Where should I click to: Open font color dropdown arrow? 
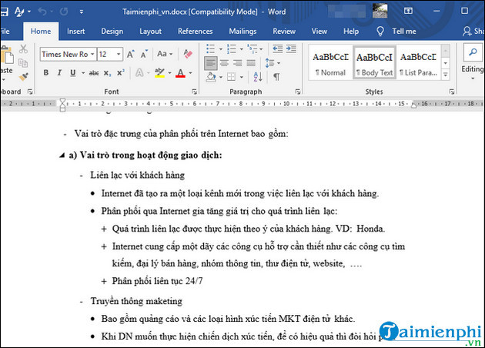(191, 73)
